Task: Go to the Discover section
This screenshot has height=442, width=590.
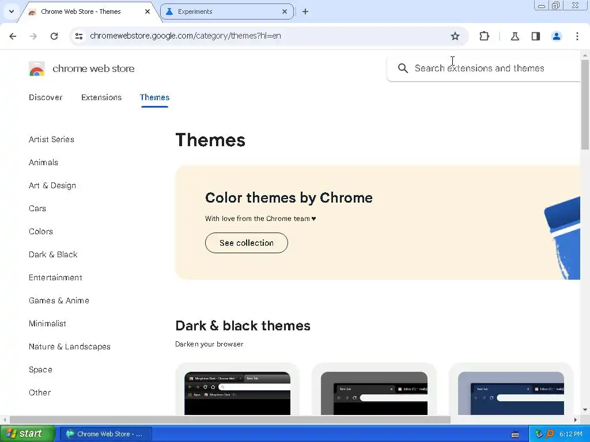Action: click(46, 97)
